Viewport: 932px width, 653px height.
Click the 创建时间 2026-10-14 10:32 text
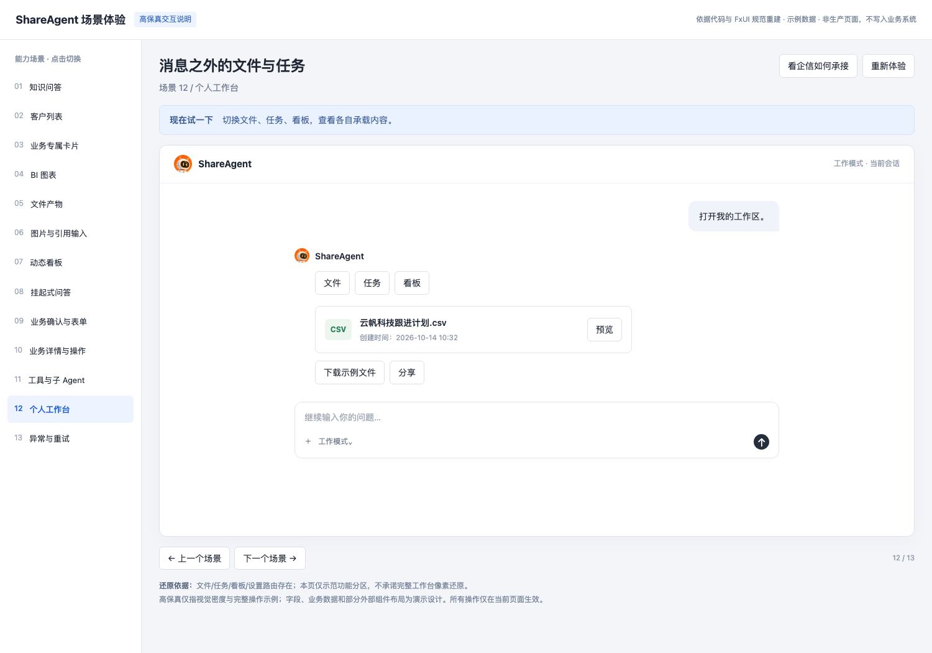tap(409, 338)
